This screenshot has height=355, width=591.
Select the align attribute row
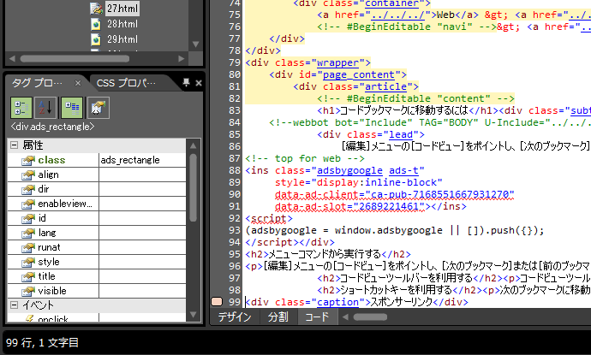tap(97, 175)
